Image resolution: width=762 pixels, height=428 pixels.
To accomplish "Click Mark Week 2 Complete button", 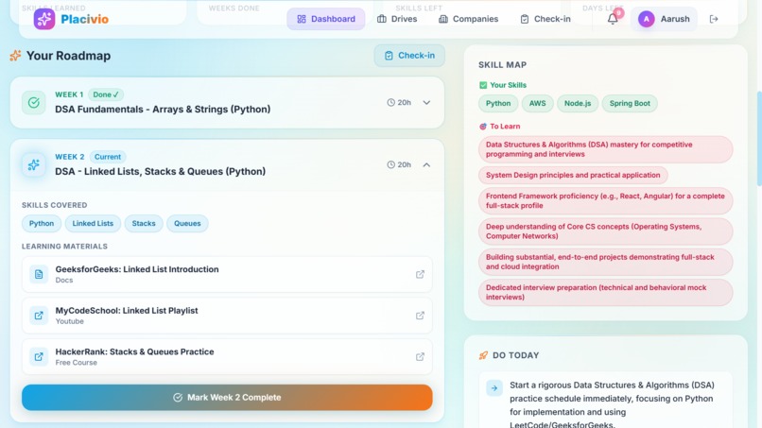I will tap(227, 398).
